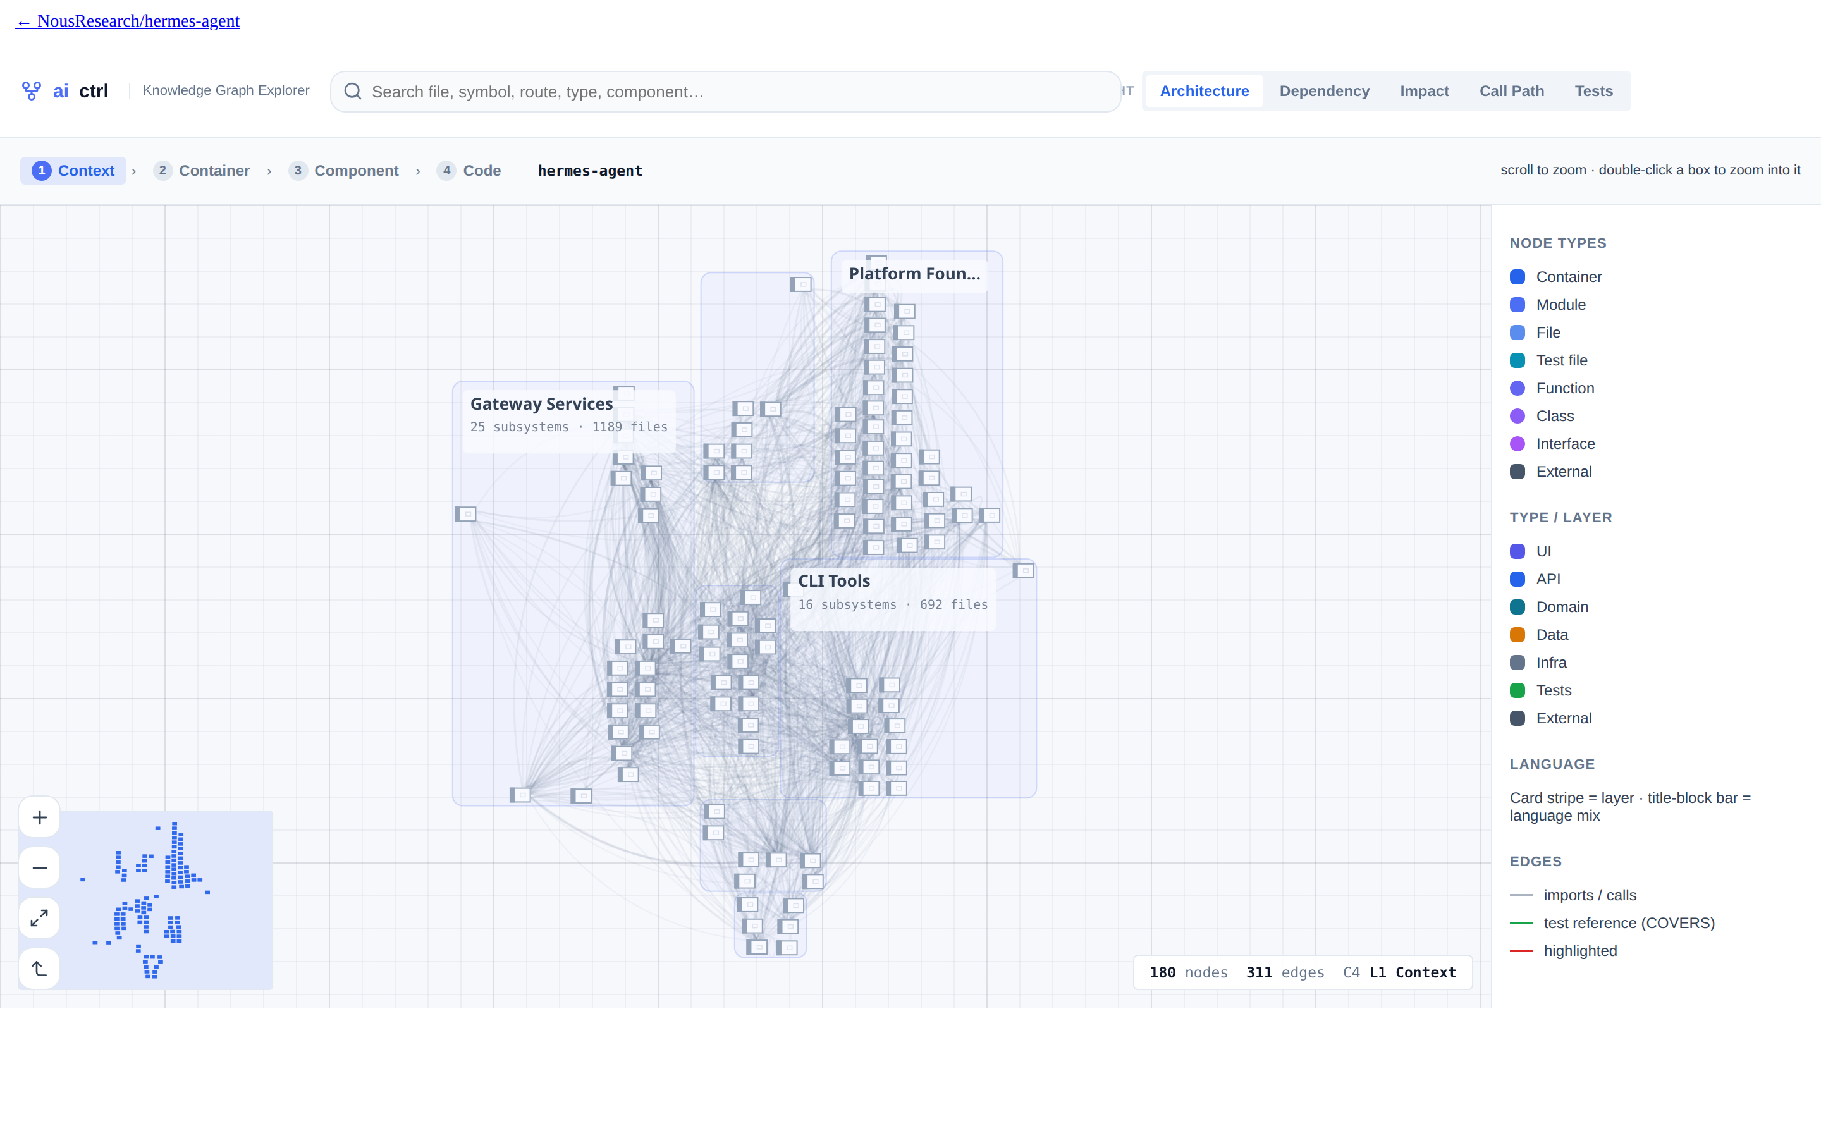Click the Gateway Services box title
This screenshot has width=1821, height=1138.
[x=542, y=404]
